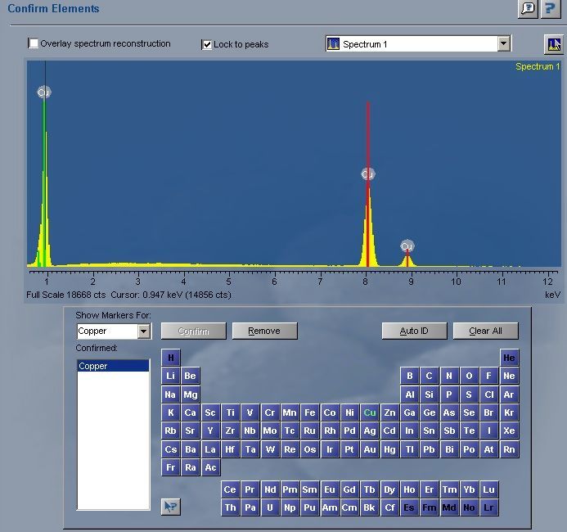This screenshot has width=567, height=532.
Task: Click the context help speech-bubble icon
Action: pos(529,8)
